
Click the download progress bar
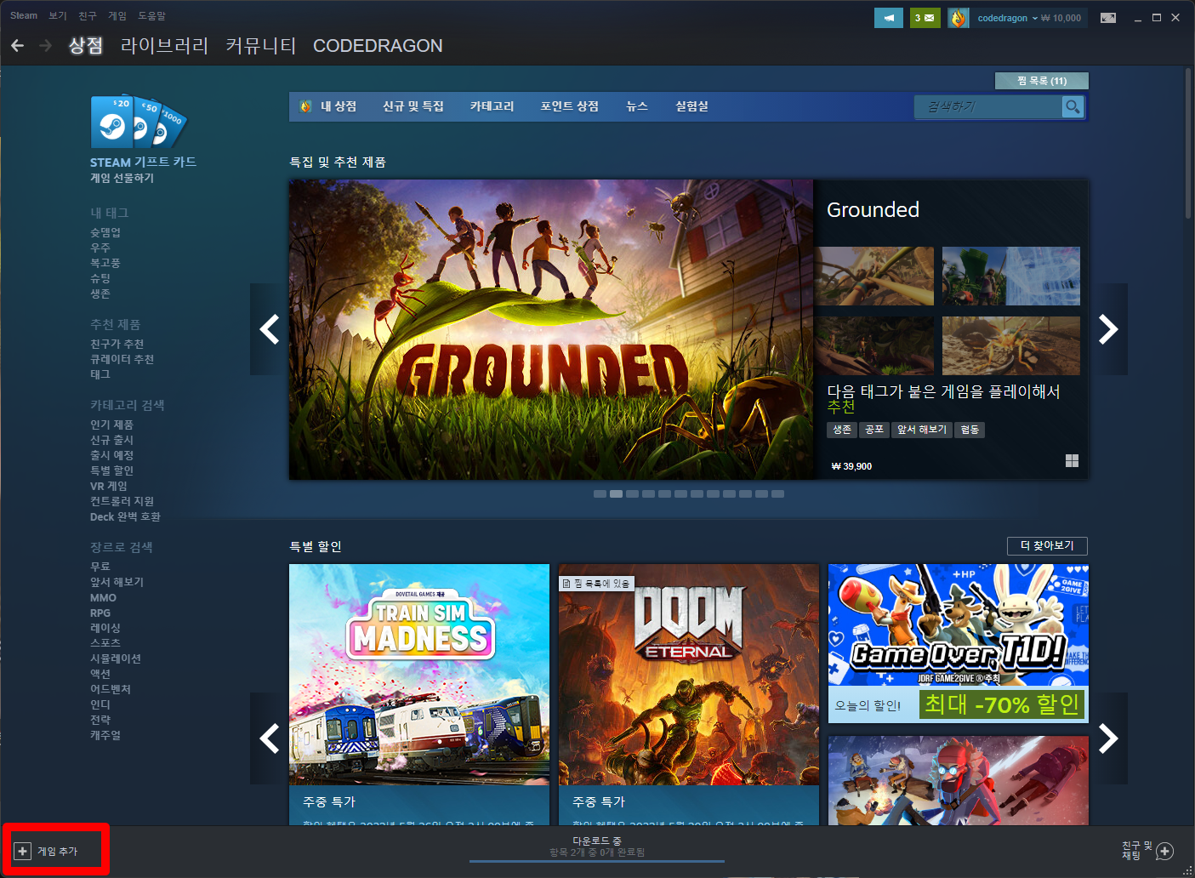click(597, 861)
